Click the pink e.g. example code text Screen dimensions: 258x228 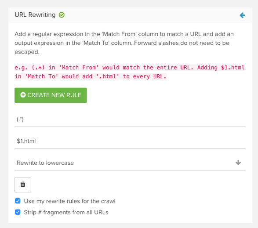point(130,72)
